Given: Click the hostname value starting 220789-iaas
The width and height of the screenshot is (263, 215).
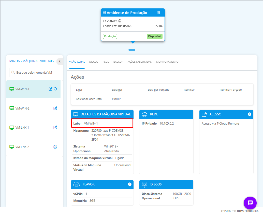Looking at the screenshot, I should [x=111, y=135].
